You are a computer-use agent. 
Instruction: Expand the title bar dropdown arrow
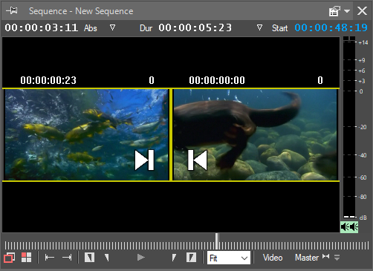pos(347,11)
